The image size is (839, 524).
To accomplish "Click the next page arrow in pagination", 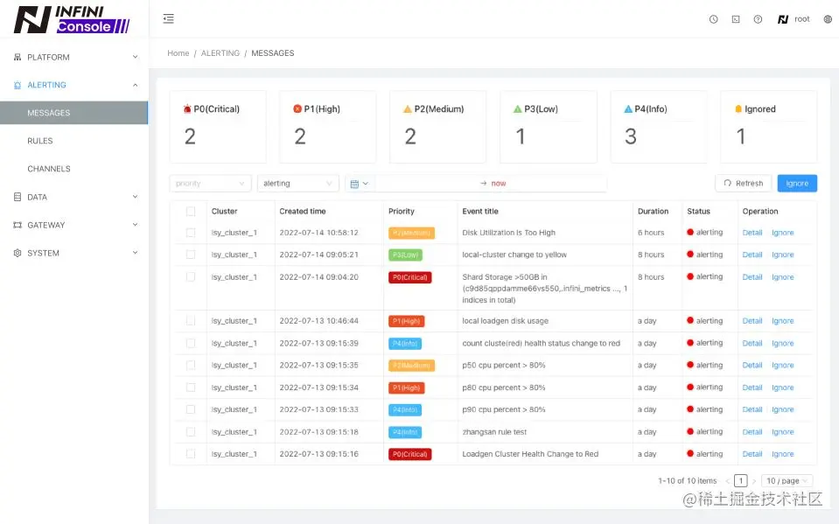I will point(754,481).
